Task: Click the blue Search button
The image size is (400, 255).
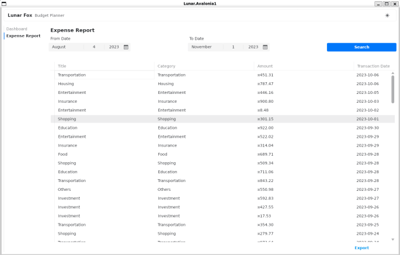Action: (x=361, y=47)
